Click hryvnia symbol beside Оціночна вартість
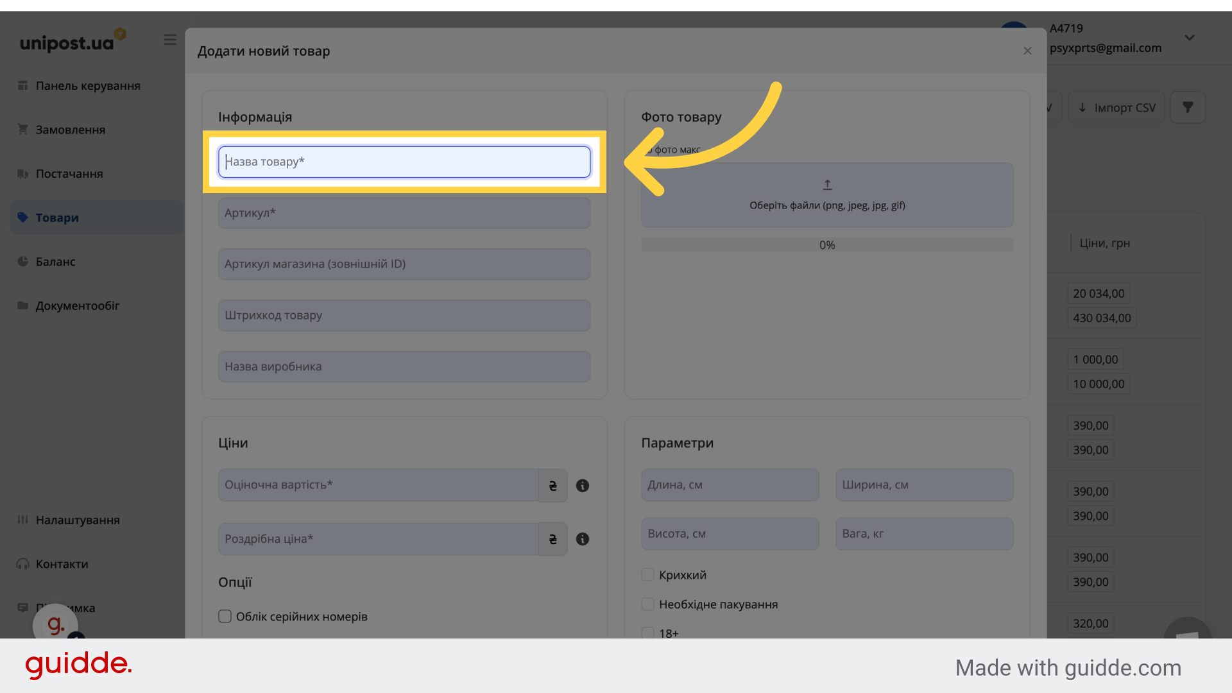 (553, 486)
